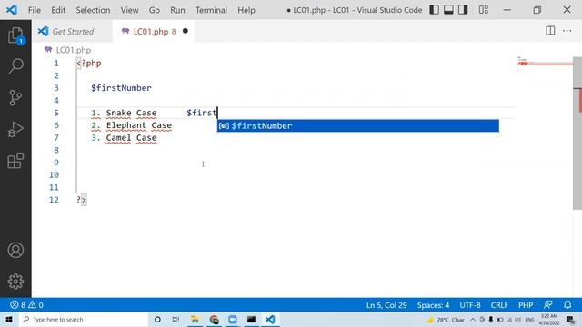582x327 pixels.
Task: Split the editor to the right
Action: pos(550,31)
